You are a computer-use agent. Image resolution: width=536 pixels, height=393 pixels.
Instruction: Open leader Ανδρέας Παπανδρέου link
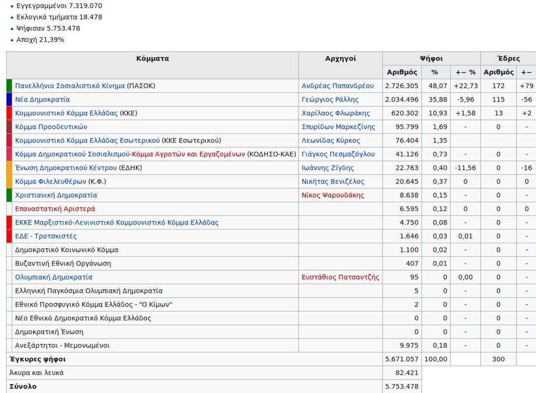coord(338,86)
